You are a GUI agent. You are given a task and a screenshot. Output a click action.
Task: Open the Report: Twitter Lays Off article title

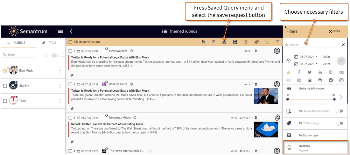click(107, 124)
